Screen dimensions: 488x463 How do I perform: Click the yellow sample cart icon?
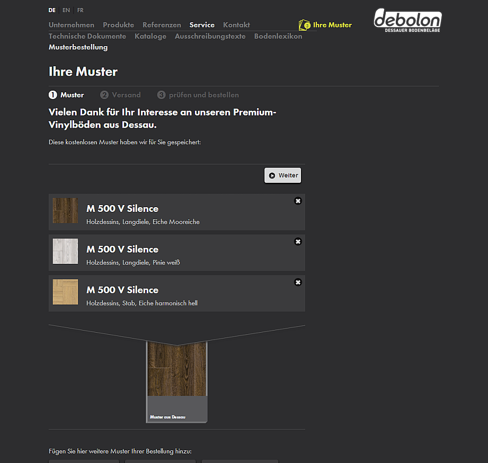[x=304, y=25]
